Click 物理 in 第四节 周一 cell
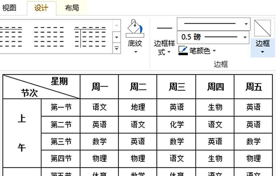 point(100,158)
